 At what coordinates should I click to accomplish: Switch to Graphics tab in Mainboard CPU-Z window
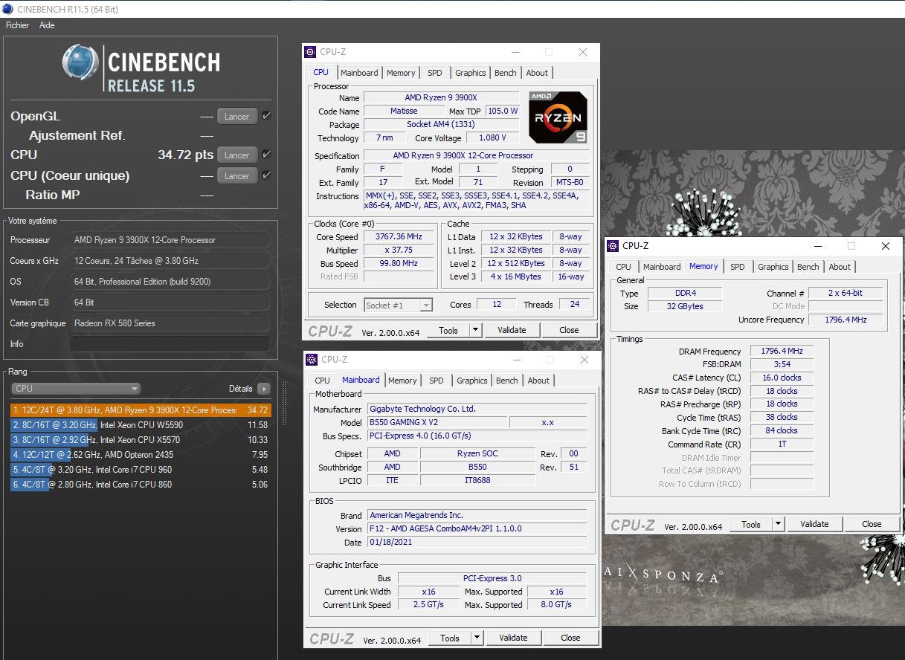coord(472,381)
